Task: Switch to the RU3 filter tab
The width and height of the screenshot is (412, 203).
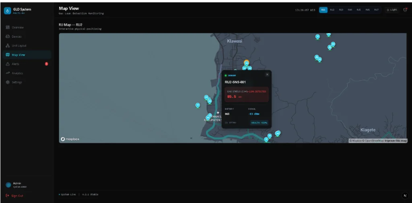Action: (341, 10)
